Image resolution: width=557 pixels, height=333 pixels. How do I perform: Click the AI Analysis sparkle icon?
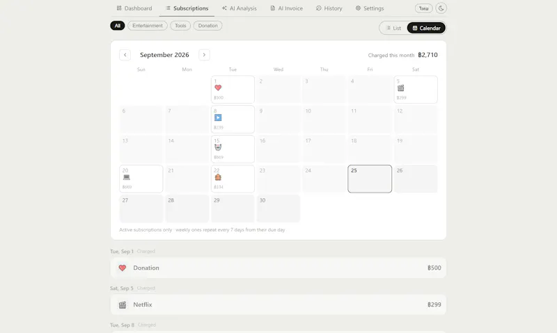(x=224, y=8)
